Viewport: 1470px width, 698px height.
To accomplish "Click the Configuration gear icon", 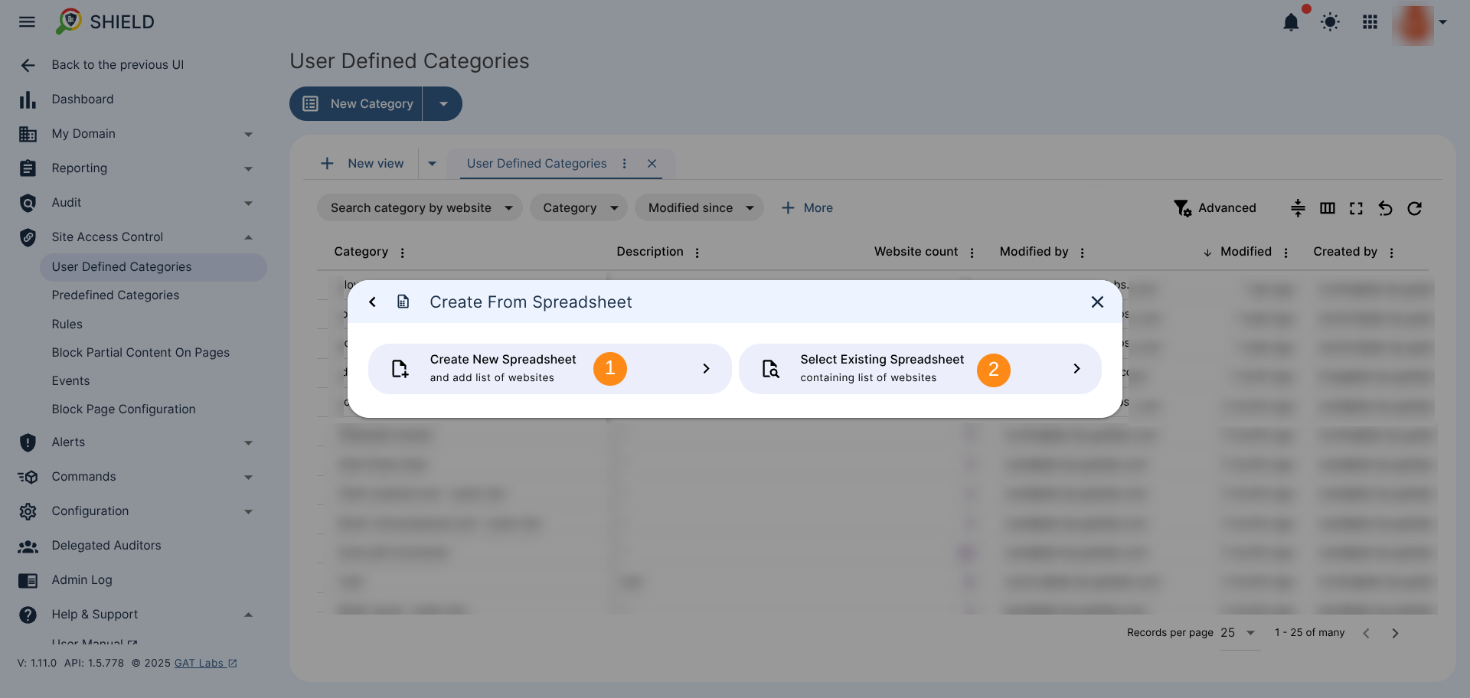I will [x=28, y=511].
